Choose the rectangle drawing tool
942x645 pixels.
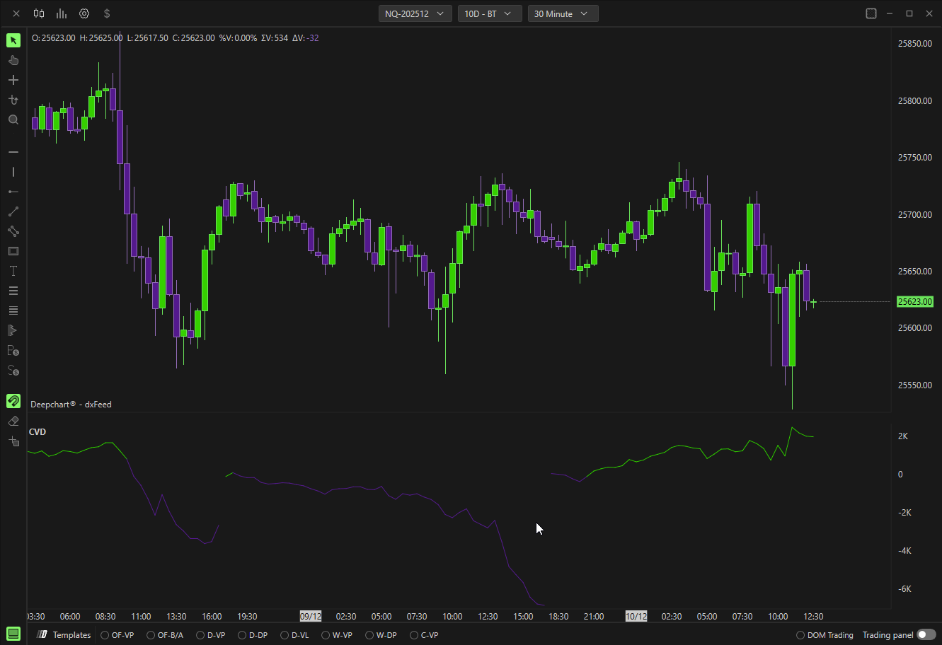(13, 251)
